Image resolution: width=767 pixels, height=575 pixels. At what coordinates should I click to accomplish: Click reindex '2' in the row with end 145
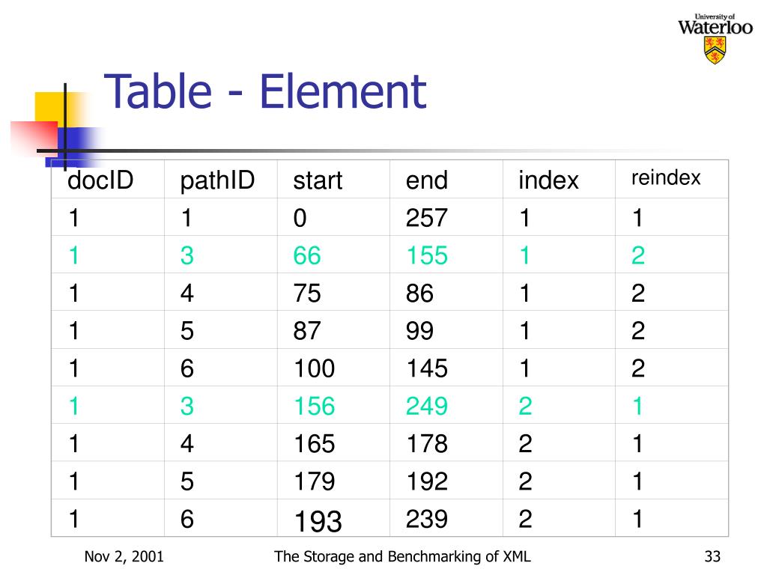[638, 368]
